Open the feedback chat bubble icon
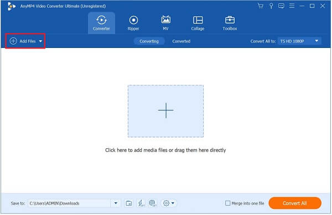 [281, 6]
